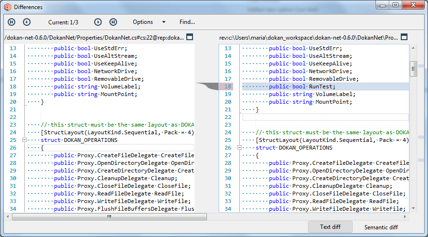This screenshot has width=428, height=237.
Task: Click CreateFileDelegate line in left pane
Action: coord(111,155)
